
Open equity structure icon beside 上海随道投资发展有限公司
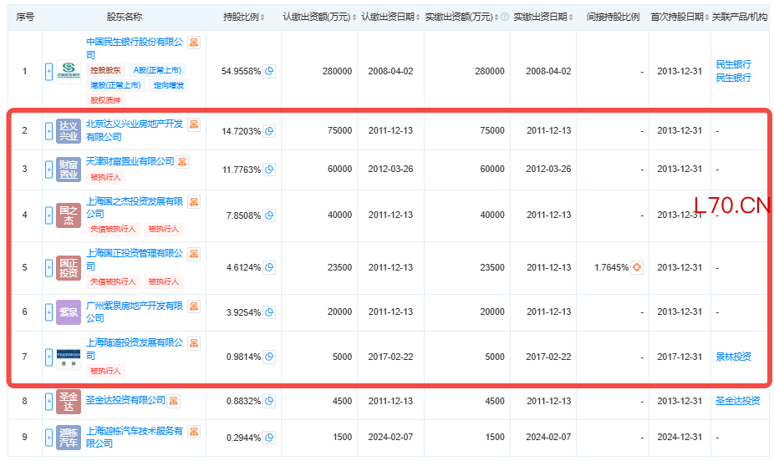[x=194, y=343]
